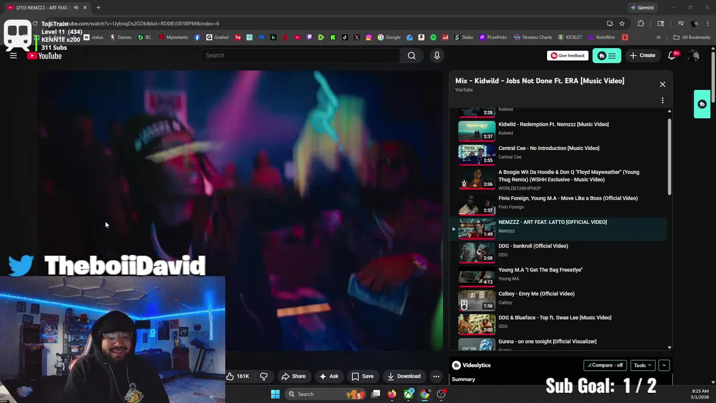Click the playlist panel scrollbar
This screenshot has width=716, height=403.
pyautogui.click(x=669, y=157)
